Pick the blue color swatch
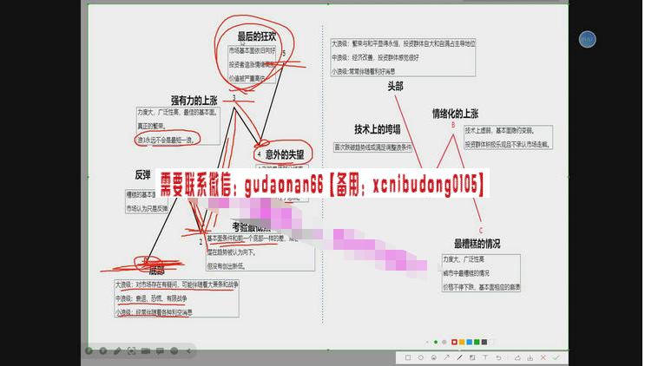The width and height of the screenshot is (645, 366). pos(469,342)
